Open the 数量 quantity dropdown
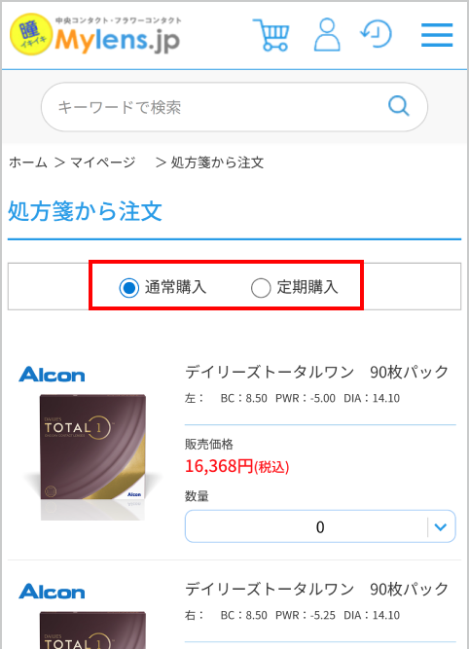 (320, 526)
